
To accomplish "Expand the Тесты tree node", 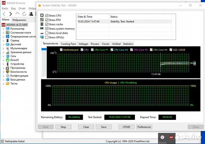I will point(3,84).
